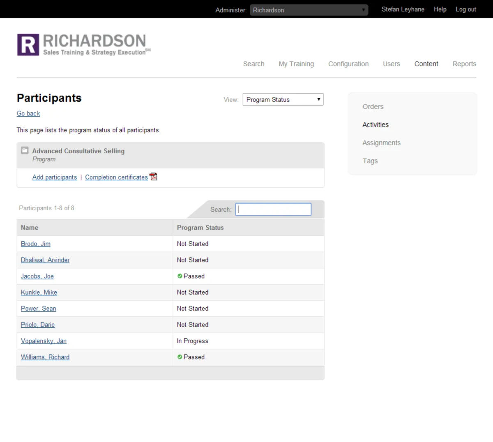The width and height of the screenshot is (493, 442).
Task: Open Assignments in the side panel
Action: [x=381, y=143]
